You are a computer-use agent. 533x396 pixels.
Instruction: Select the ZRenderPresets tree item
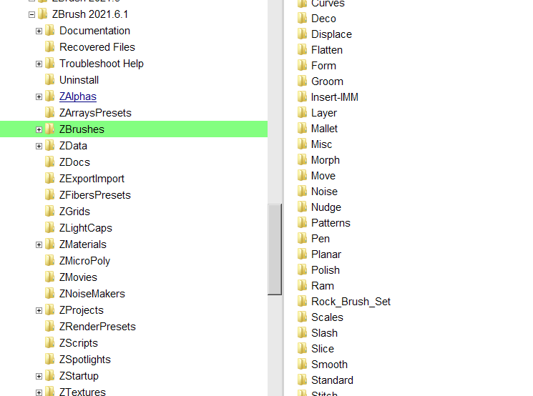97,327
